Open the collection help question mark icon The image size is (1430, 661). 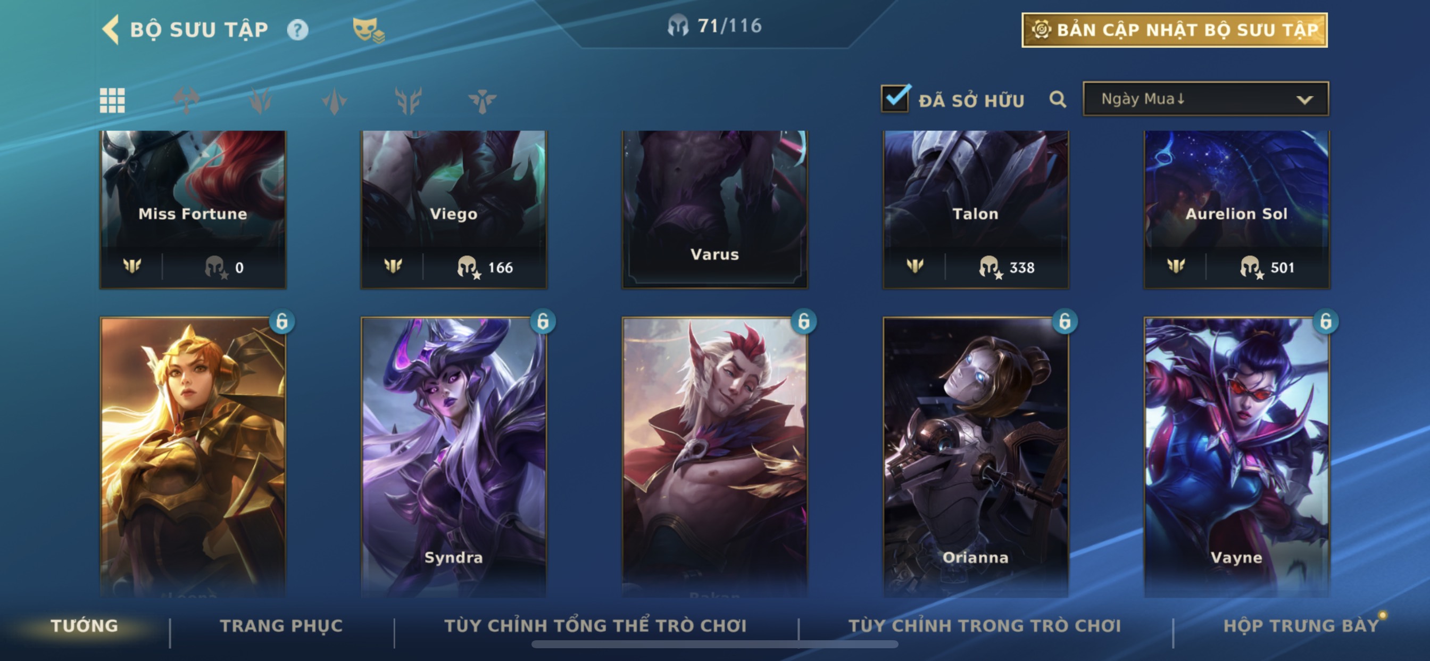tap(297, 29)
